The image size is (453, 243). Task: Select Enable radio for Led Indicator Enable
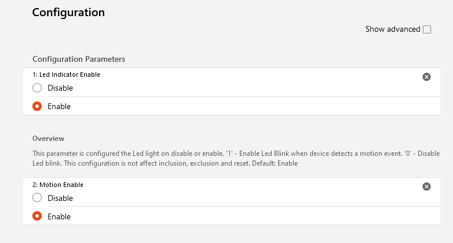(x=37, y=106)
